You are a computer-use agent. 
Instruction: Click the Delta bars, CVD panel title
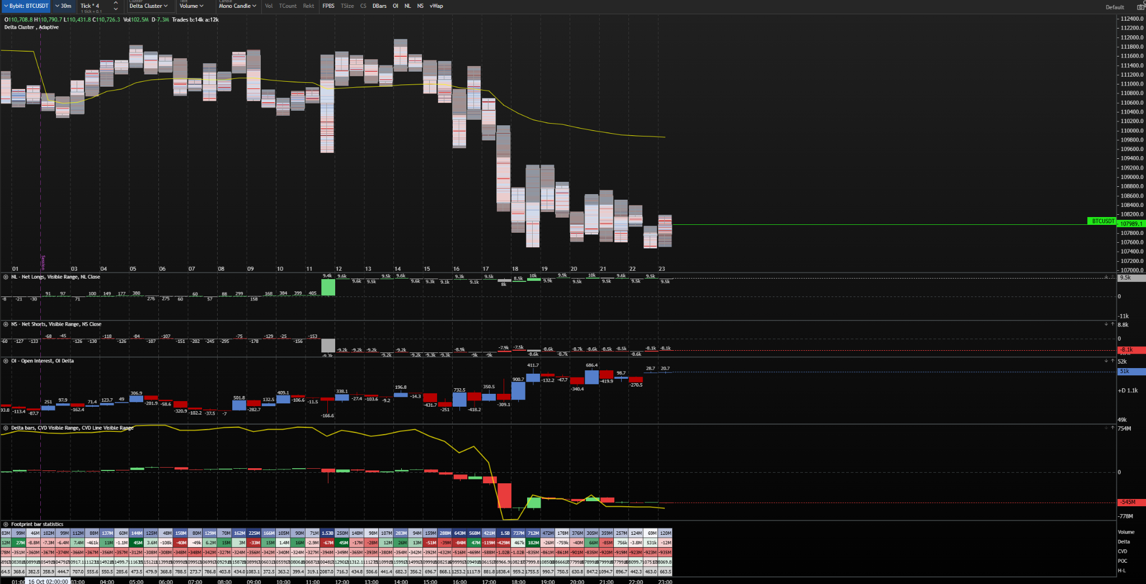72,428
